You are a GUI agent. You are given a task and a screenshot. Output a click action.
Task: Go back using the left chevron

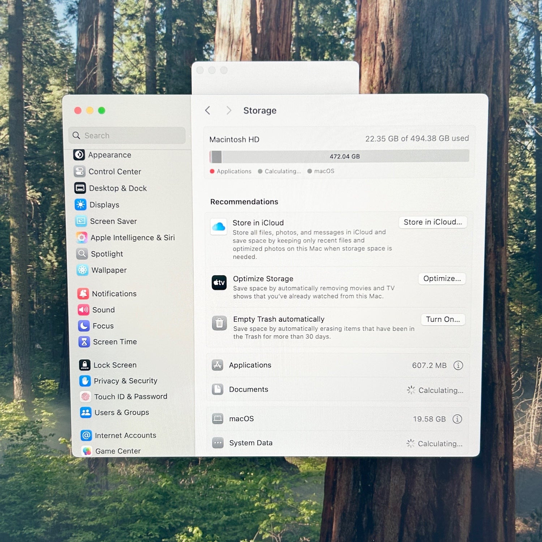tap(208, 111)
